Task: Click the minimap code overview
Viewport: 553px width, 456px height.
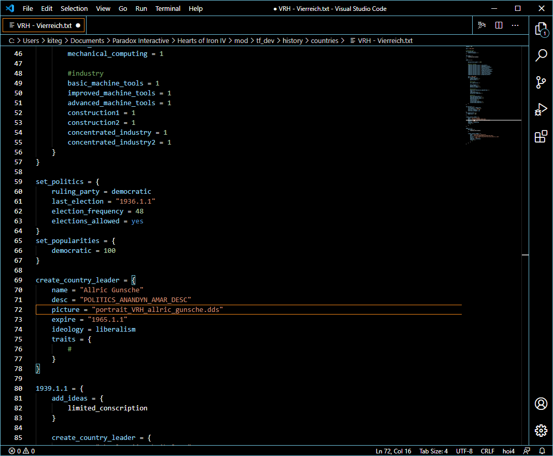Action: point(493,95)
